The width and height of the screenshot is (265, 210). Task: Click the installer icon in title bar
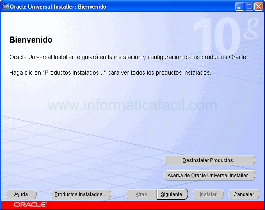click(x=5, y=7)
